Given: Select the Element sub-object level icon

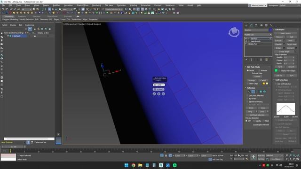Looking at the screenshot, I should tap(264, 92).
